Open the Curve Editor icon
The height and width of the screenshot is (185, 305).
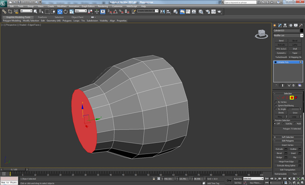click(188, 11)
